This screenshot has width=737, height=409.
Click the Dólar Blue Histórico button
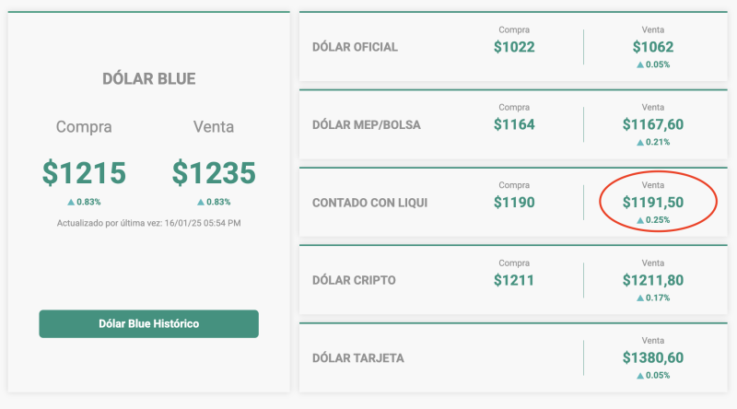(x=148, y=323)
